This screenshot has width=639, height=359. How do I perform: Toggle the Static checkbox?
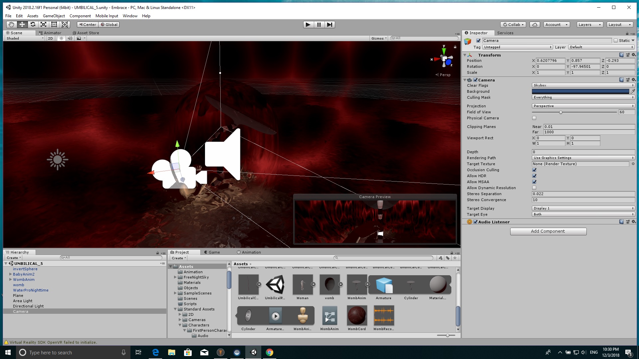(616, 41)
